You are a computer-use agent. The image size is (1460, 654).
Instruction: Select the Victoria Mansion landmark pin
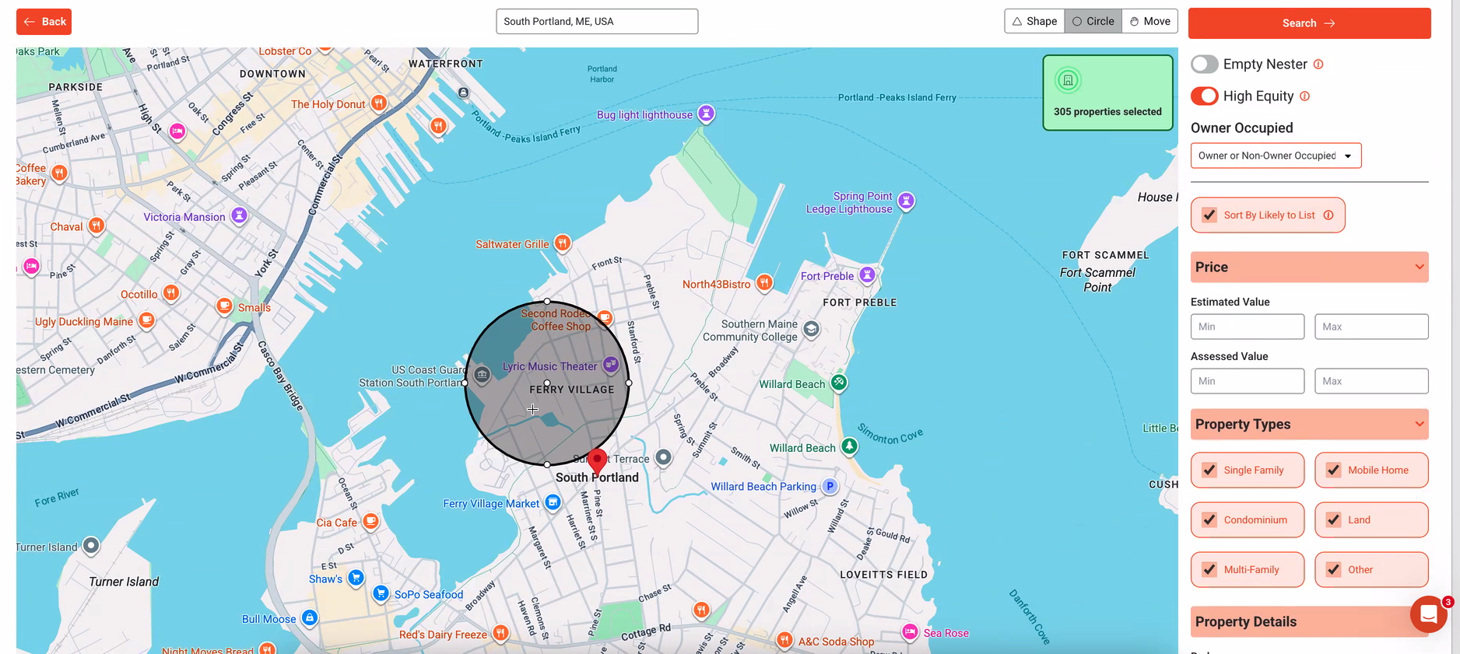pos(239,215)
